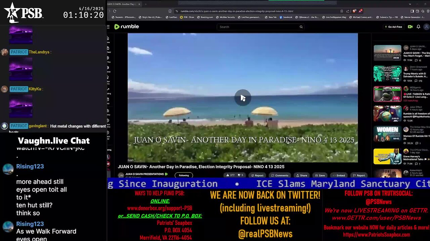
Task: Open the Women Of Rumble thumbnail
Action: pyautogui.click(x=387, y=134)
